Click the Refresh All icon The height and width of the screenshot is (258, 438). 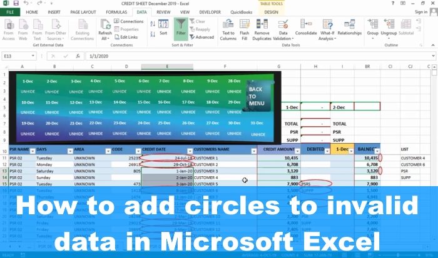[105, 24]
